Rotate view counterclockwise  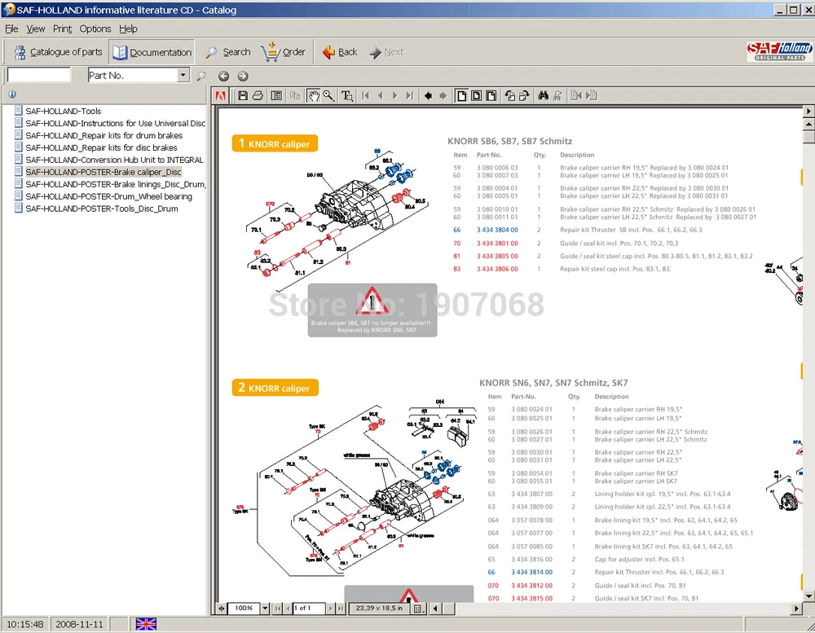click(510, 95)
